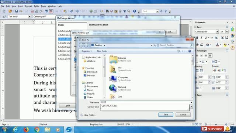
Task: Click the OpenOffice Help toolbar icon
Action: tap(134, 11)
